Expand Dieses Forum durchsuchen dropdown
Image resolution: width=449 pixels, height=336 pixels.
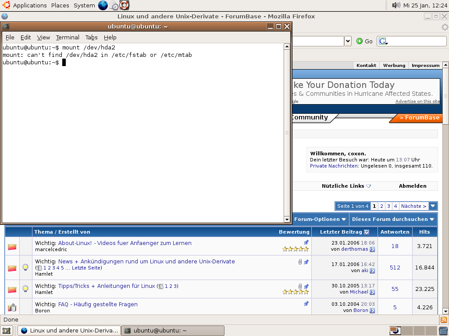[393, 219]
